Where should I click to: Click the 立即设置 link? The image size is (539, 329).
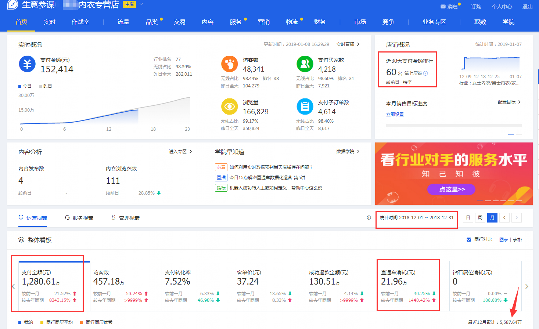395,115
